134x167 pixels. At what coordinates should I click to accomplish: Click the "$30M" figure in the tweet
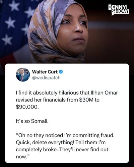[x=86, y=100]
